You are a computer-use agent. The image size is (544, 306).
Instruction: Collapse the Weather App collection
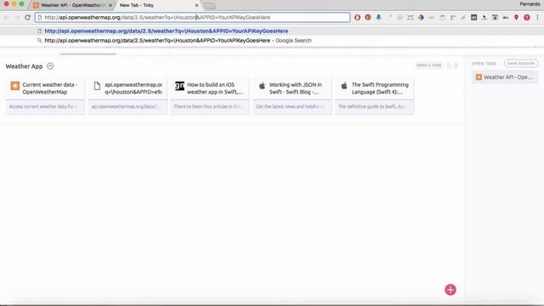tap(50, 66)
